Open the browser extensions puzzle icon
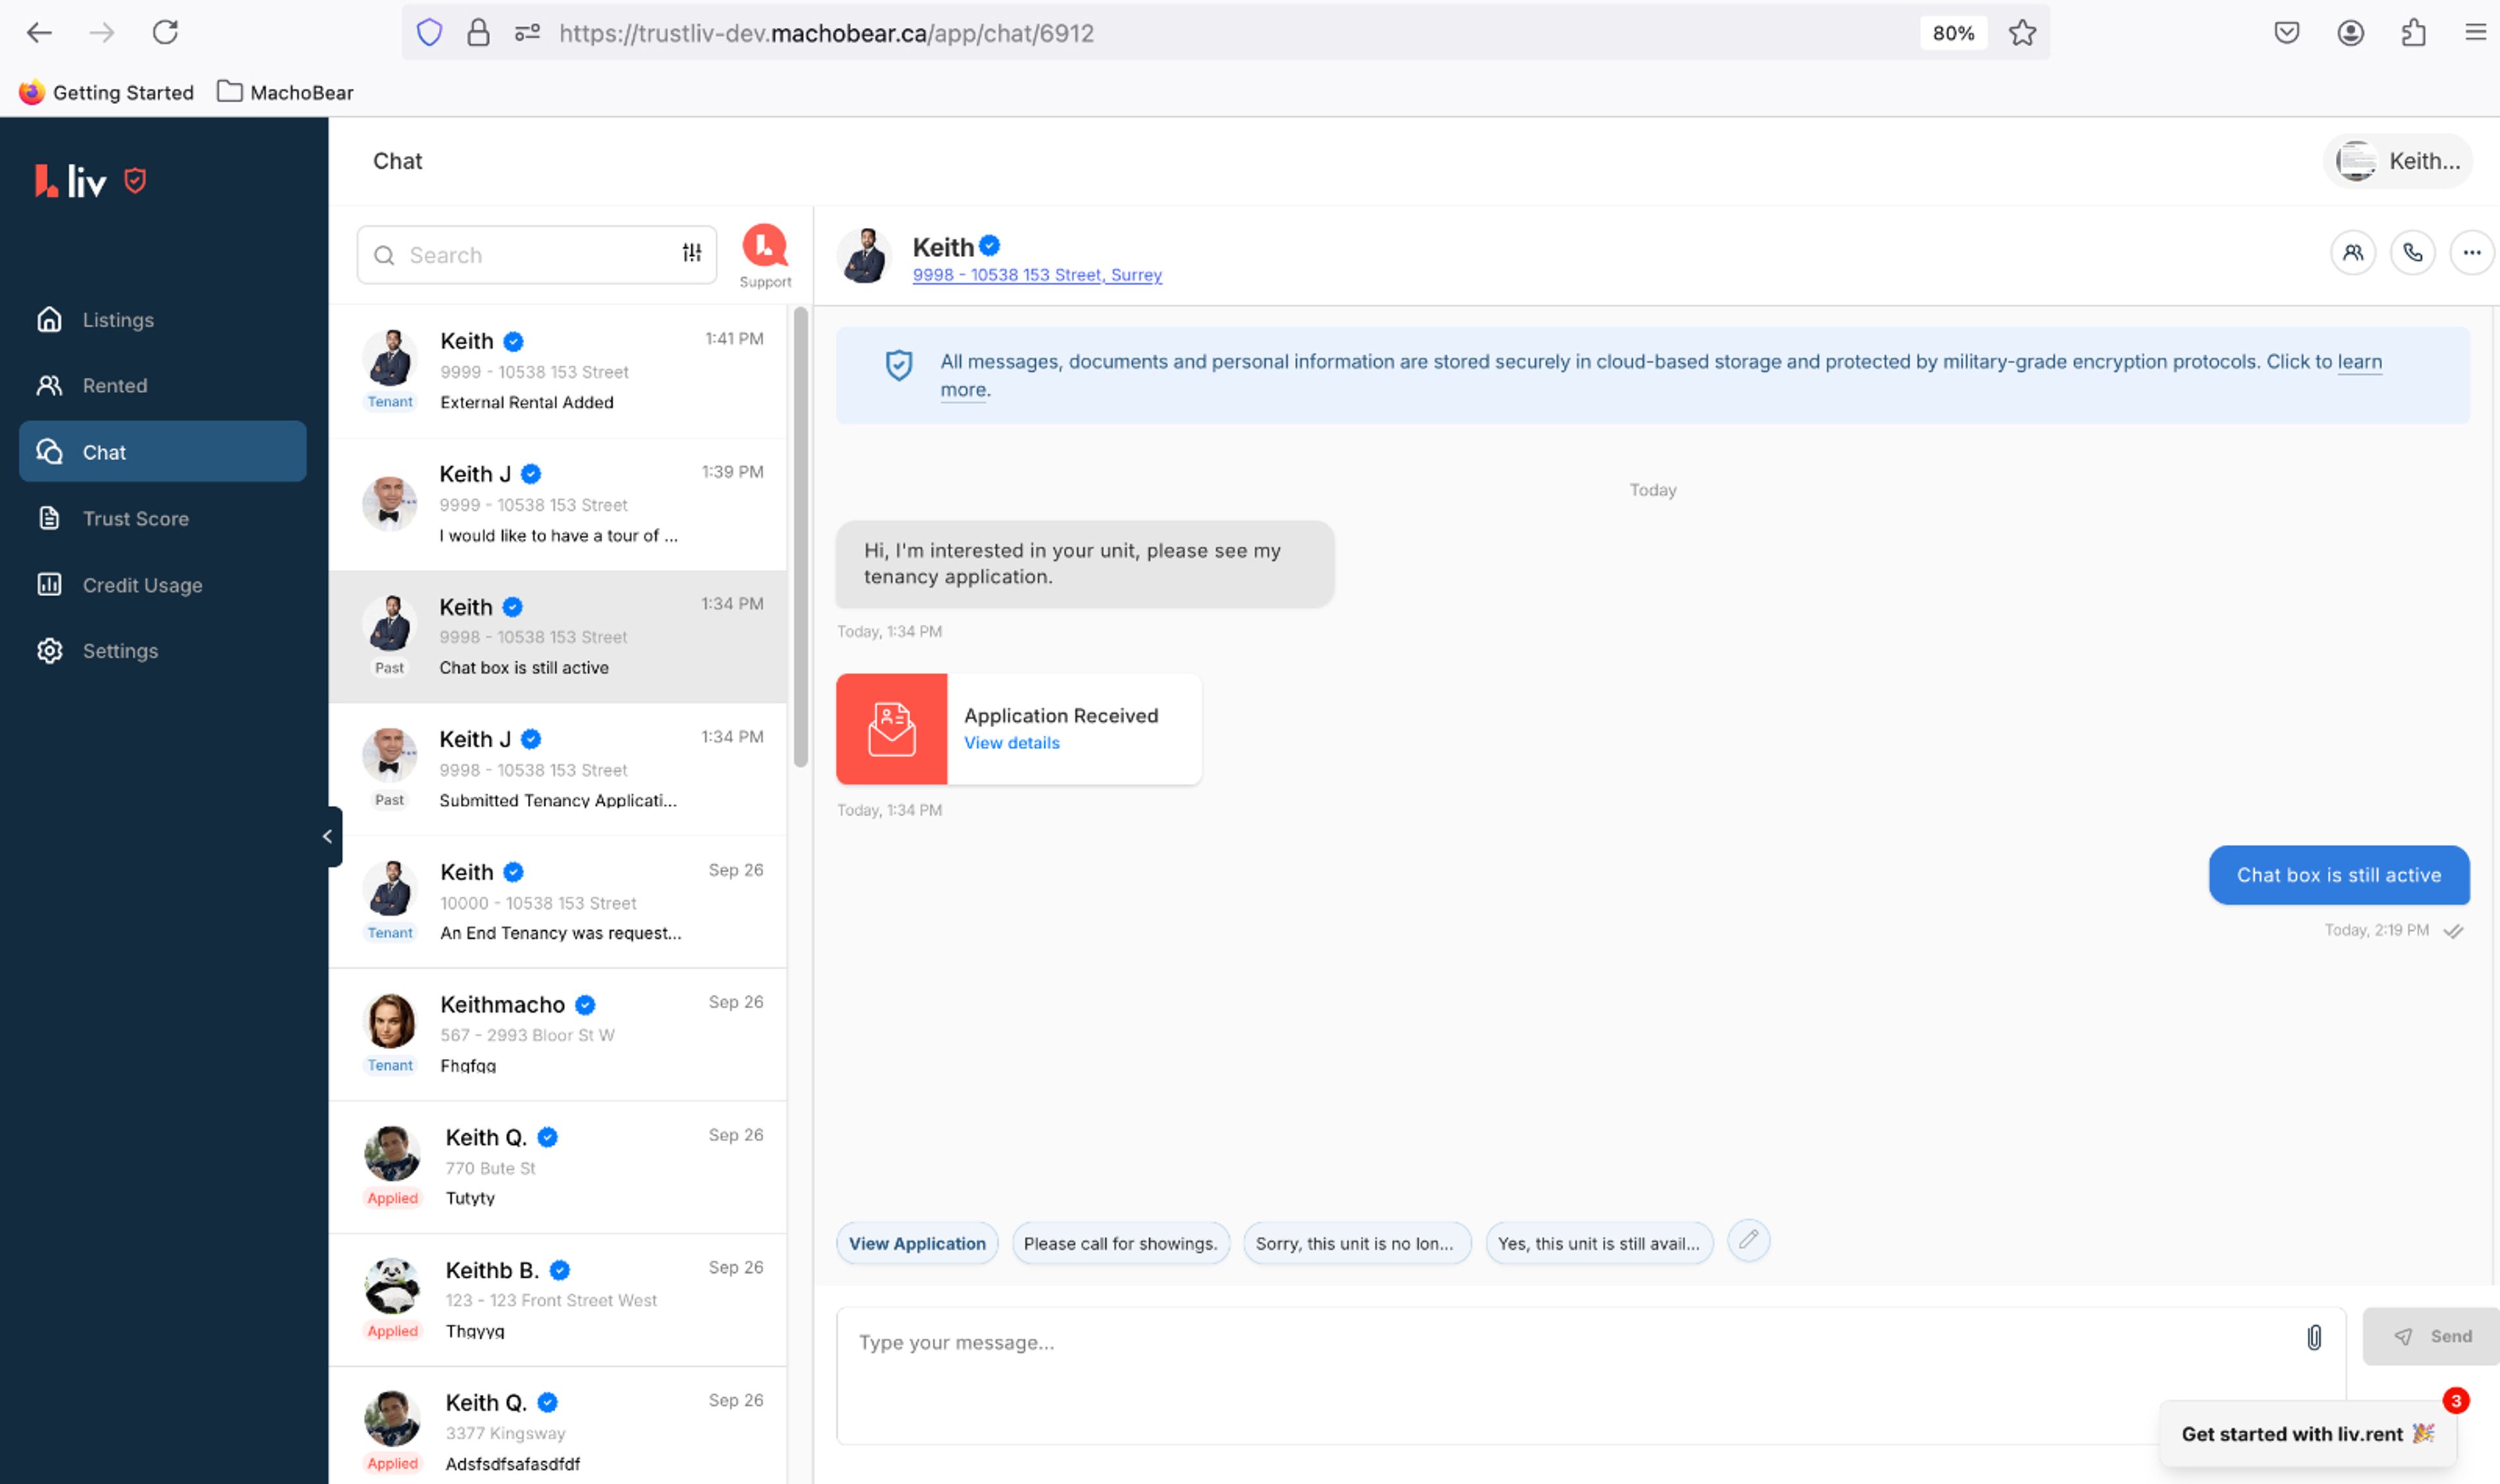Screen dimensions: 2500x1484 (2413, 33)
